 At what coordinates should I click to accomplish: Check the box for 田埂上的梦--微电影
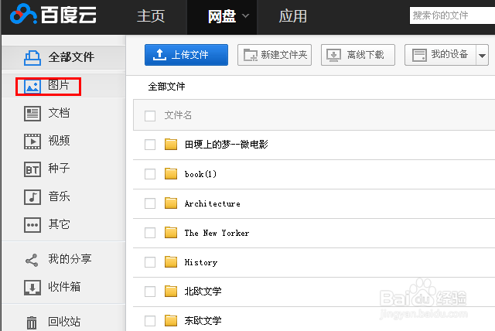[x=150, y=145]
